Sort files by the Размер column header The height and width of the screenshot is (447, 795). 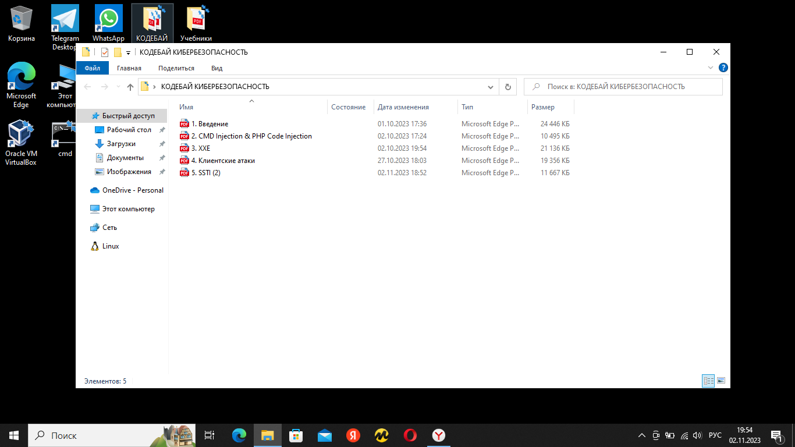tap(543, 107)
